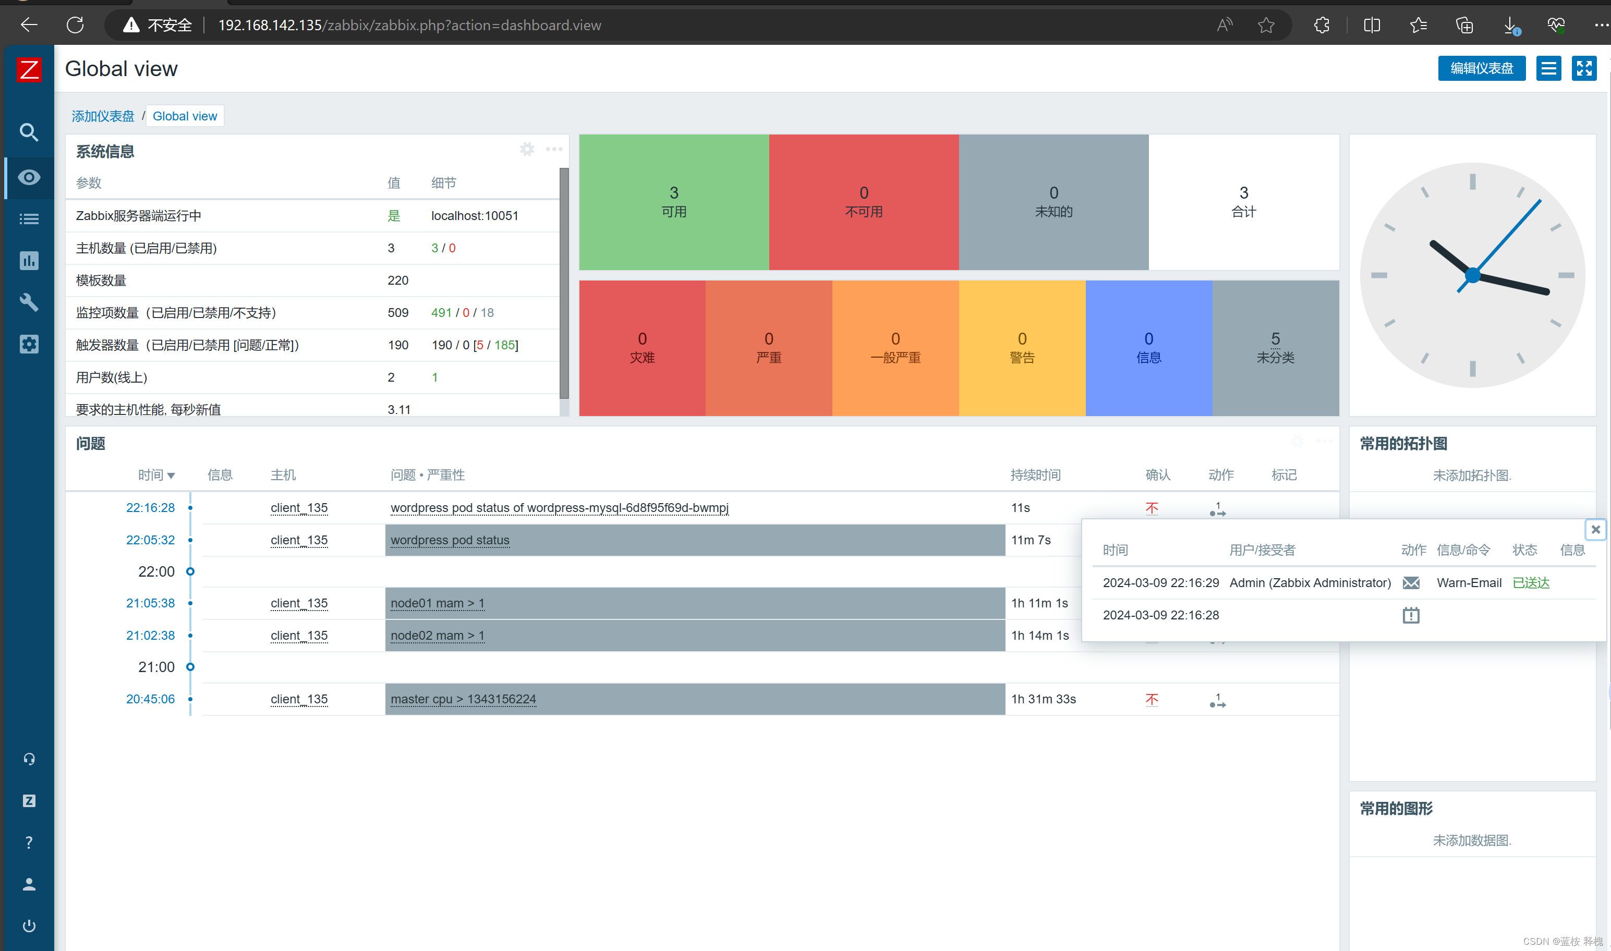Open the dashboard hamburger actions menu
This screenshot has height=951, width=1611.
(x=1548, y=69)
